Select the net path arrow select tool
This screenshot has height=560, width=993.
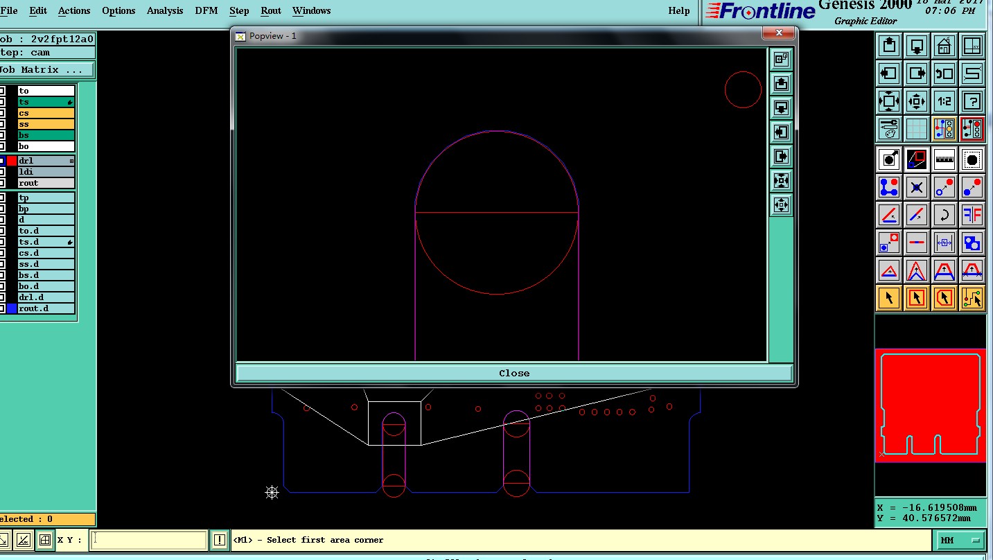972,298
